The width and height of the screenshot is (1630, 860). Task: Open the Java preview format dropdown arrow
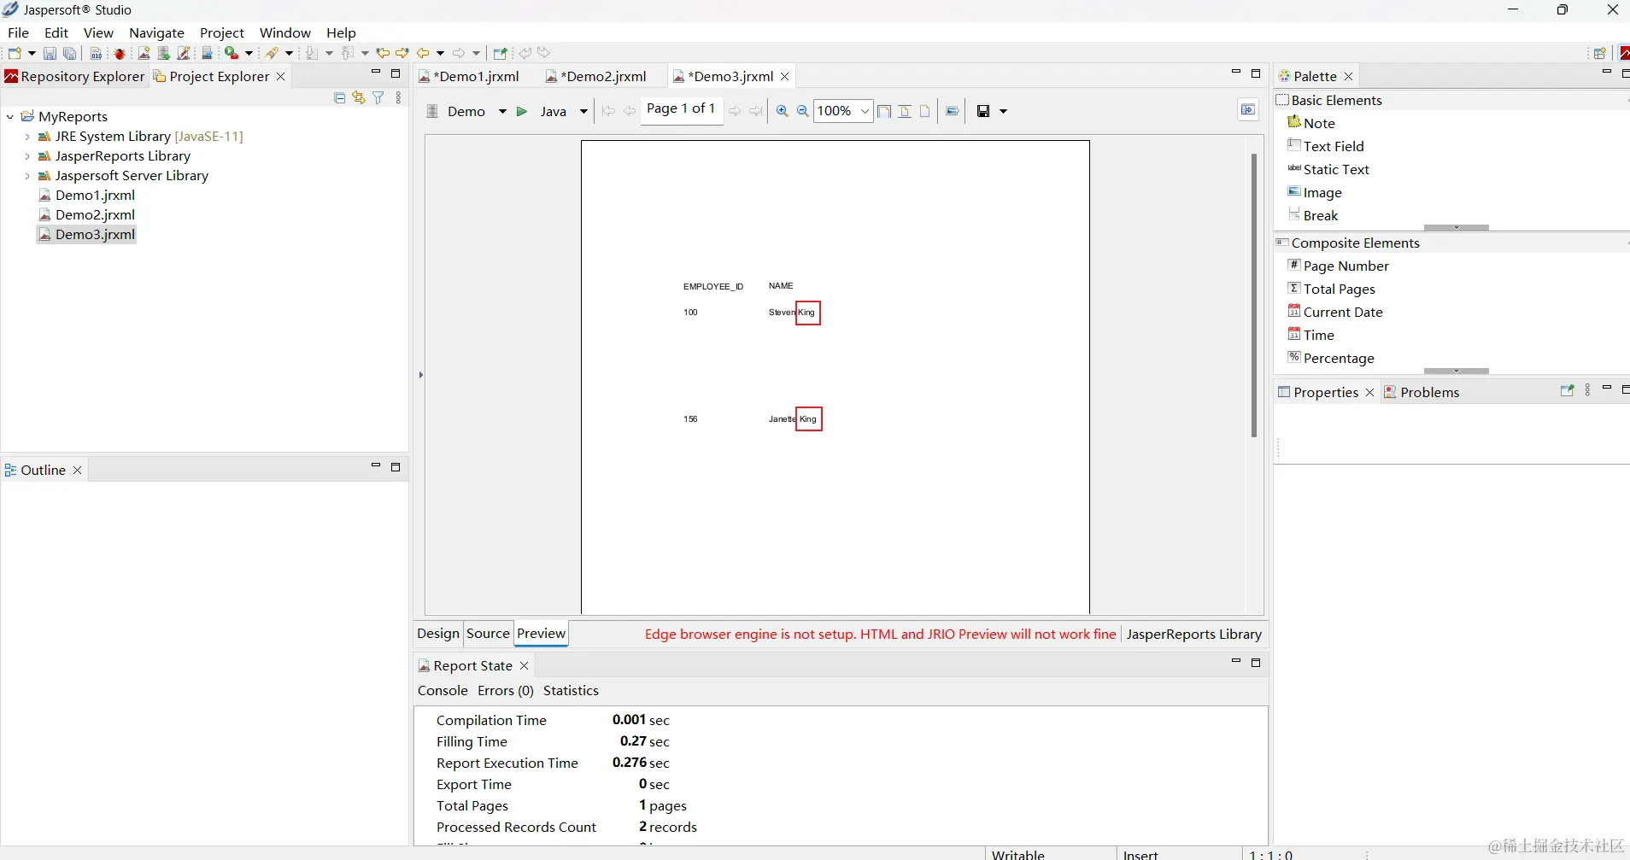click(583, 112)
